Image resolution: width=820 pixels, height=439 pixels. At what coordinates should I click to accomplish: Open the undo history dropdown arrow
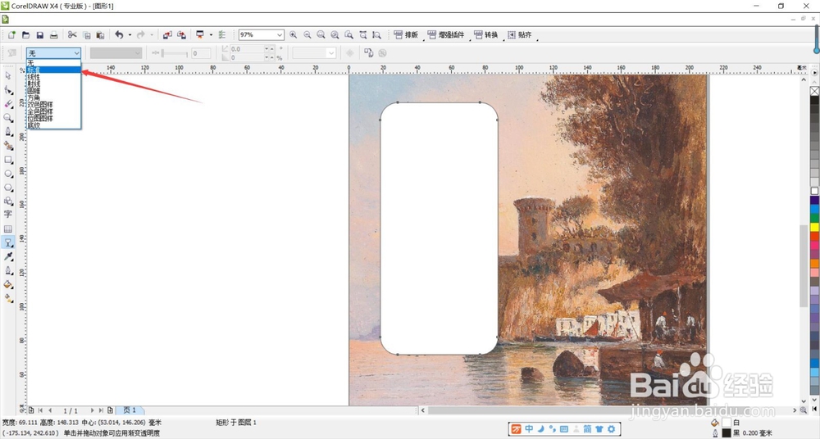click(x=130, y=35)
